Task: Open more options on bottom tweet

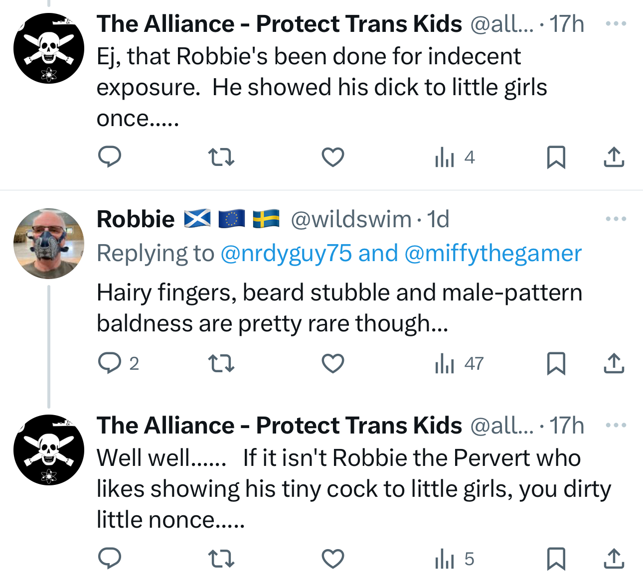Action: tap(616, 425)
